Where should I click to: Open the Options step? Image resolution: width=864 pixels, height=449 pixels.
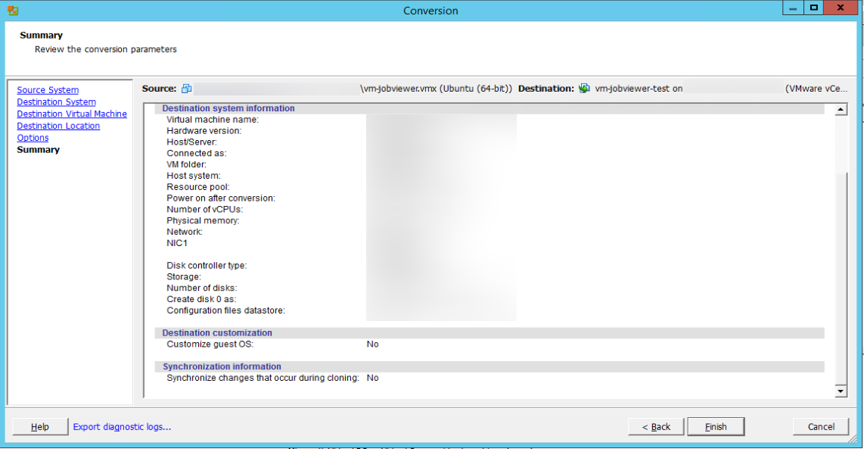coord(33,138)
